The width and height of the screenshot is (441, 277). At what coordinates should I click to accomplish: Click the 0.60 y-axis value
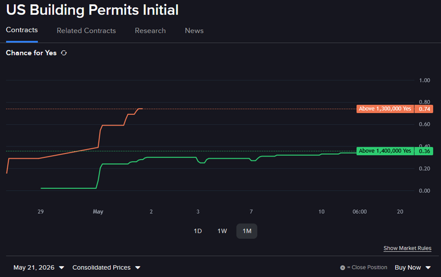coord(425,124)
